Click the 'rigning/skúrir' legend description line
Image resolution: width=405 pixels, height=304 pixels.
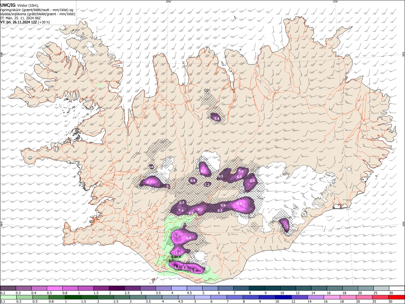click(37, 10)
